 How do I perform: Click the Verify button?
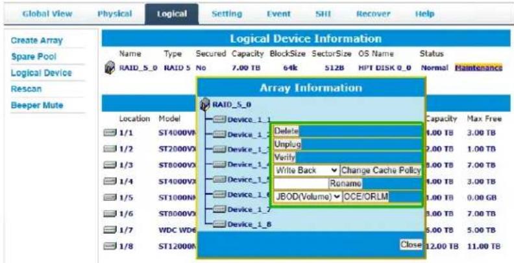(284, 157)
